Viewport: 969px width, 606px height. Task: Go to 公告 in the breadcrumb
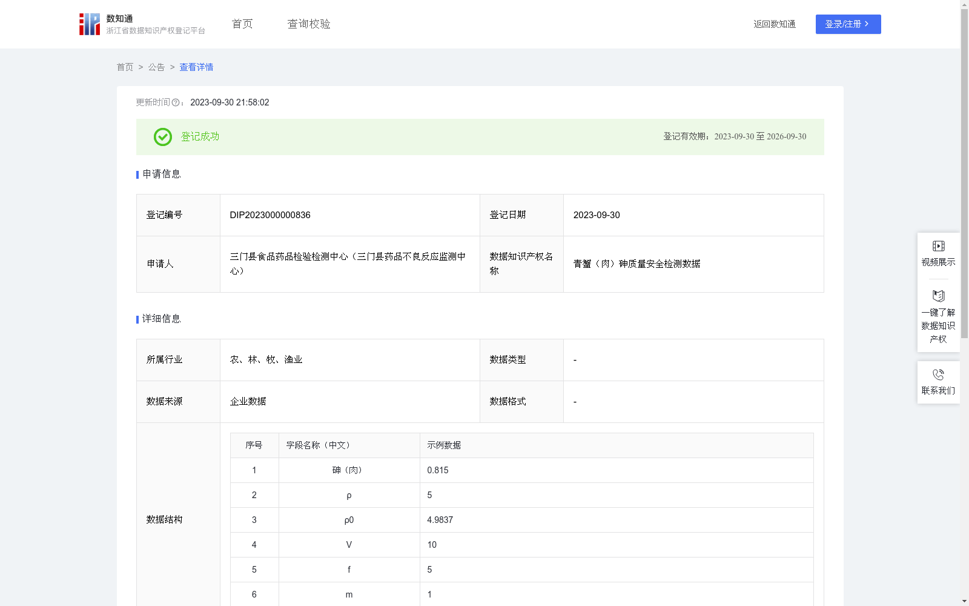156,67
